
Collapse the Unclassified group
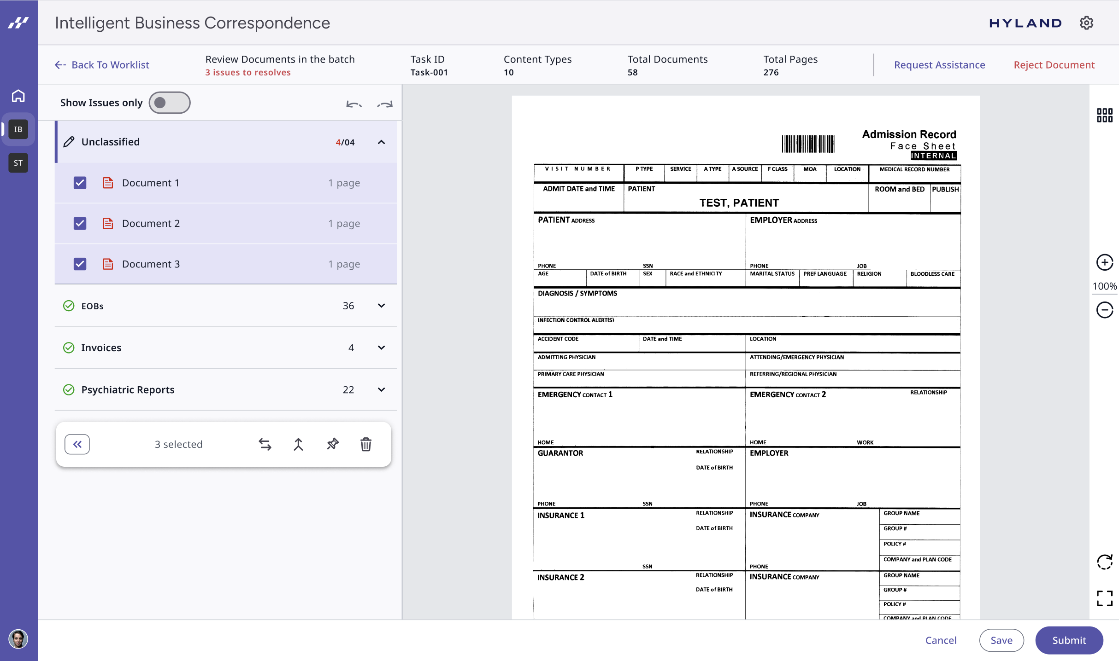(381, 142)
